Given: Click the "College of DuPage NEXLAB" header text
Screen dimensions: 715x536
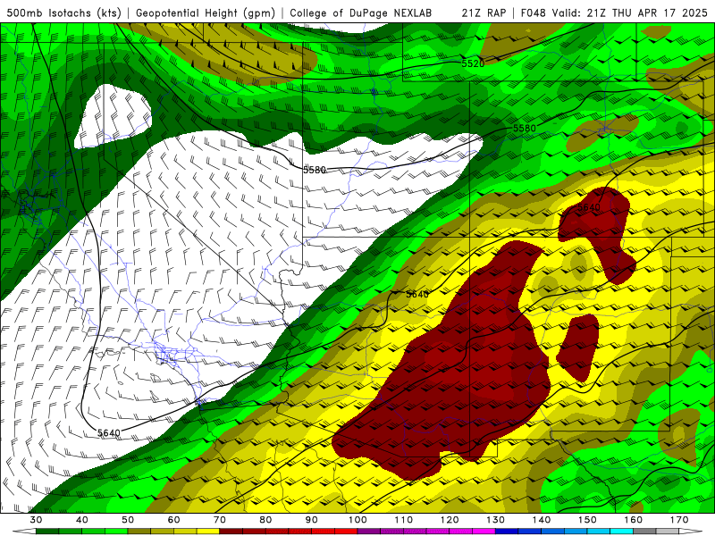Looking at the screenshot, I should click(x=361, y=13).
